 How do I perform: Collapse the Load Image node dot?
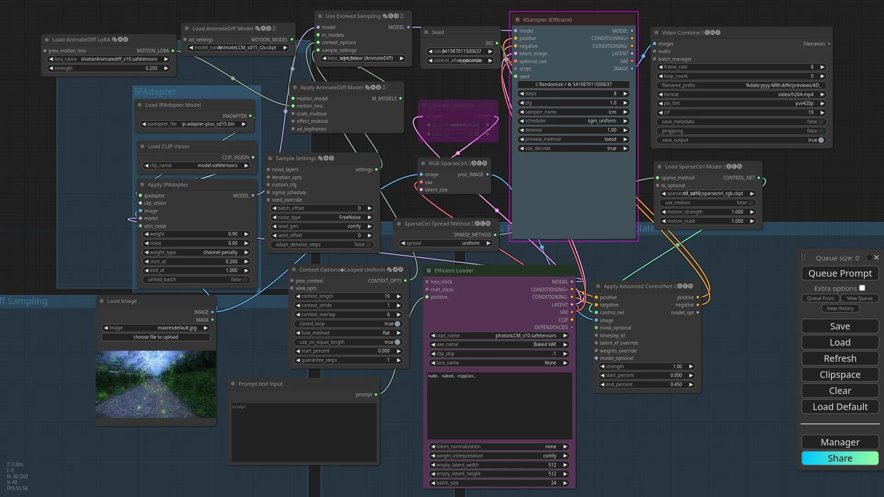pyautogui.click(x=101, y=301)
